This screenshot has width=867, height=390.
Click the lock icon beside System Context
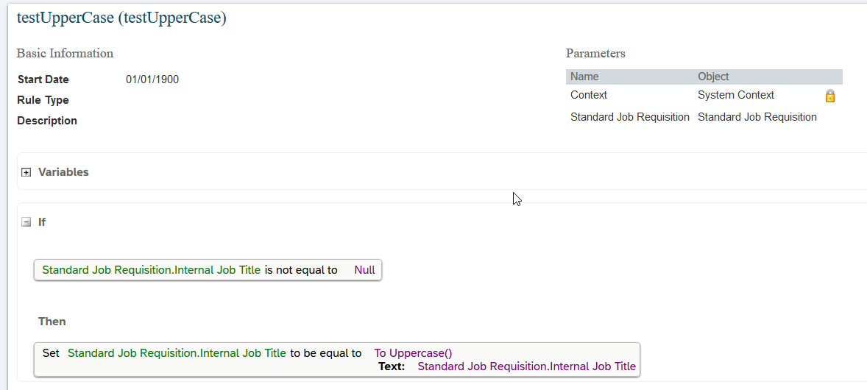[x=830, y=96]
